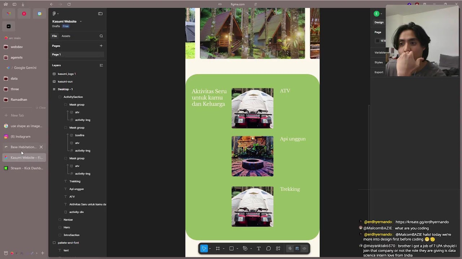This screenshot has height=259, width=462.
Task: Open shape tools dropdown arrow
Action: pos(237,249)
